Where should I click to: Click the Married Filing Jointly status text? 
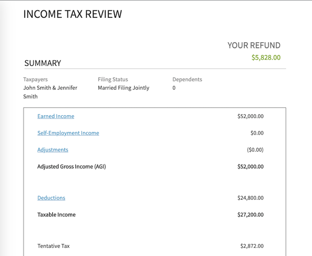coord(123,88)
